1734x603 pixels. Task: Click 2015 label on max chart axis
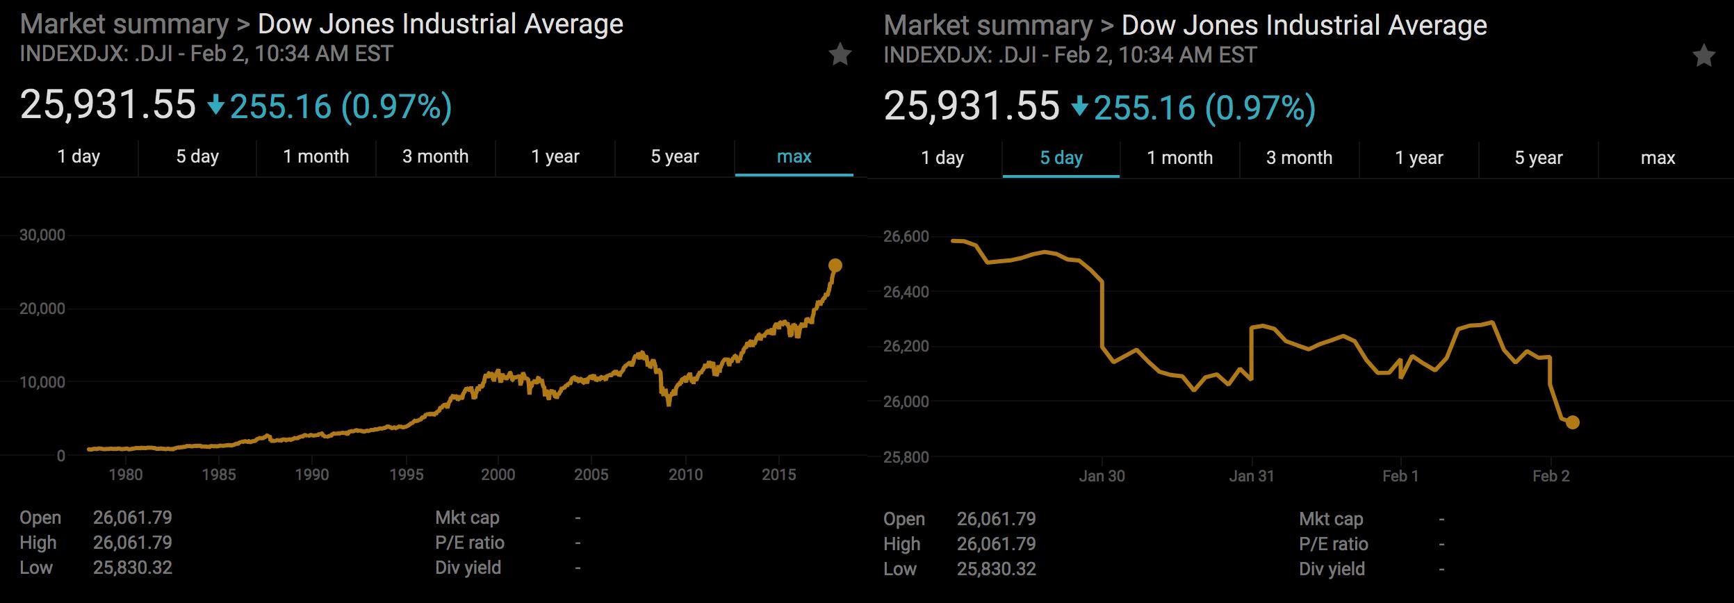tap(779, 474)
